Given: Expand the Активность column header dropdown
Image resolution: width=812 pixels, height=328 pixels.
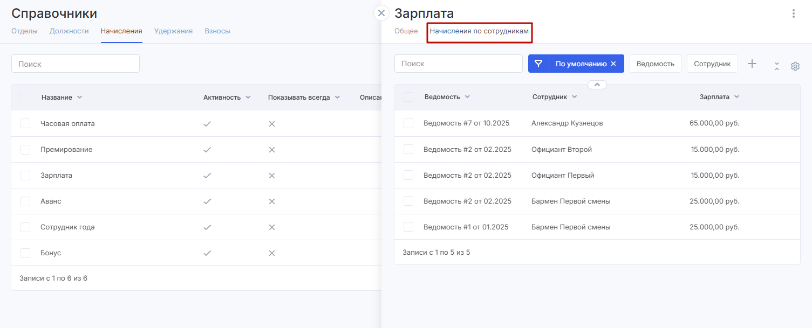Looking at the screenshot, I should pos(248,97).
